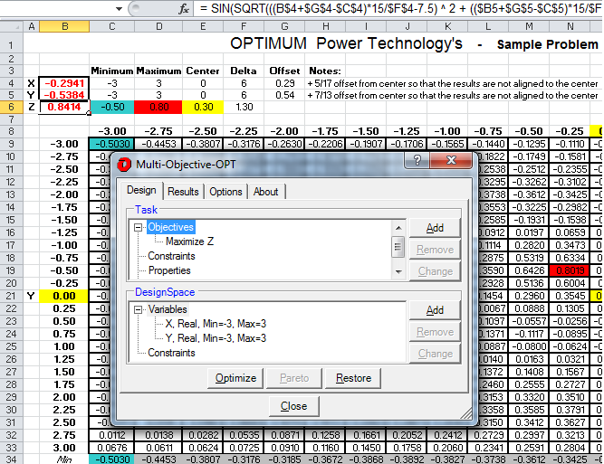
Task: Click the dialog resize grip corner
Action: coord(466,413)
